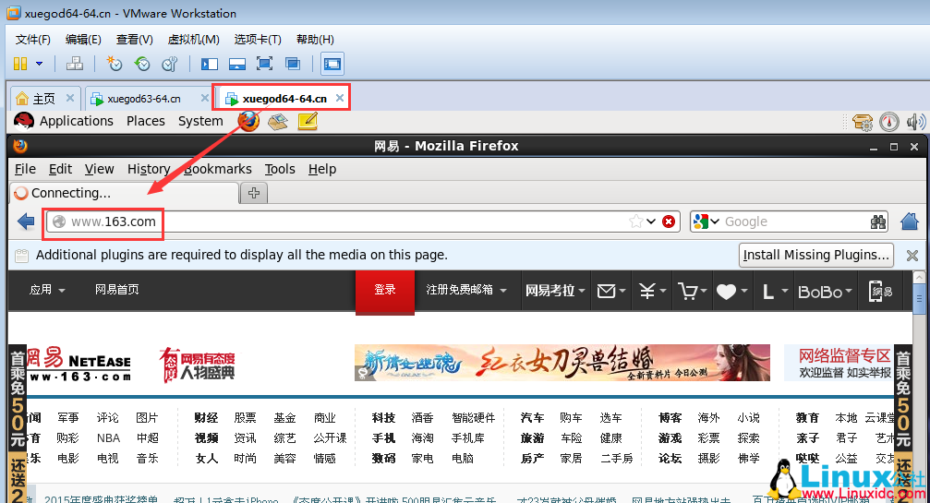Click the network status icon in panel
The image size is (930, 503).
(863, 122)
